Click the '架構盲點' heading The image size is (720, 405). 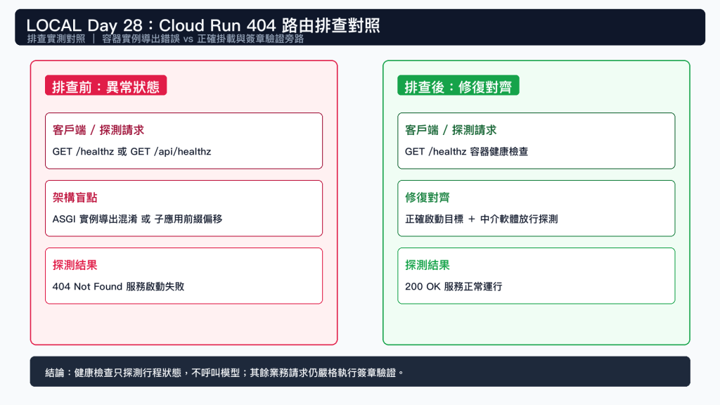[75, 198]
